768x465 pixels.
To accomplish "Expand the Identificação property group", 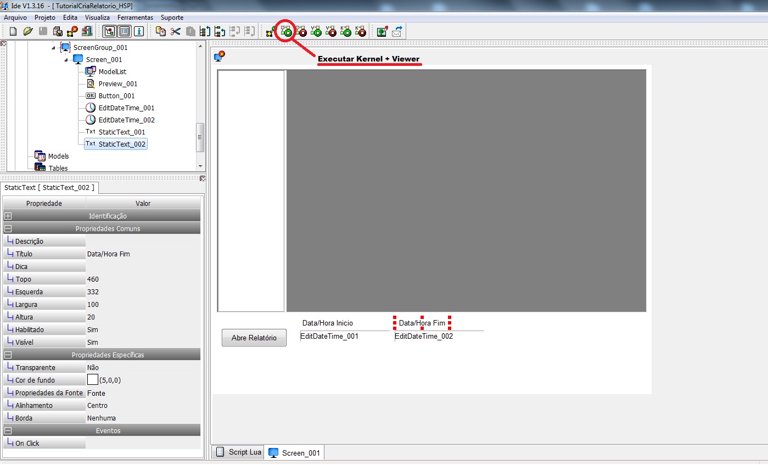I will pyautogui.click(x=8, y=216).
